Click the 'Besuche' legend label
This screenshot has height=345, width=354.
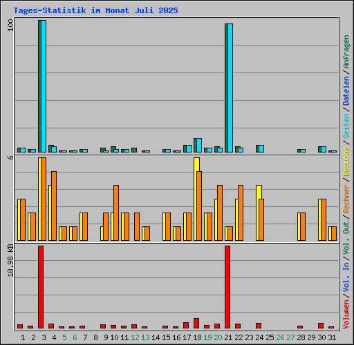click(x=346, y=161)
